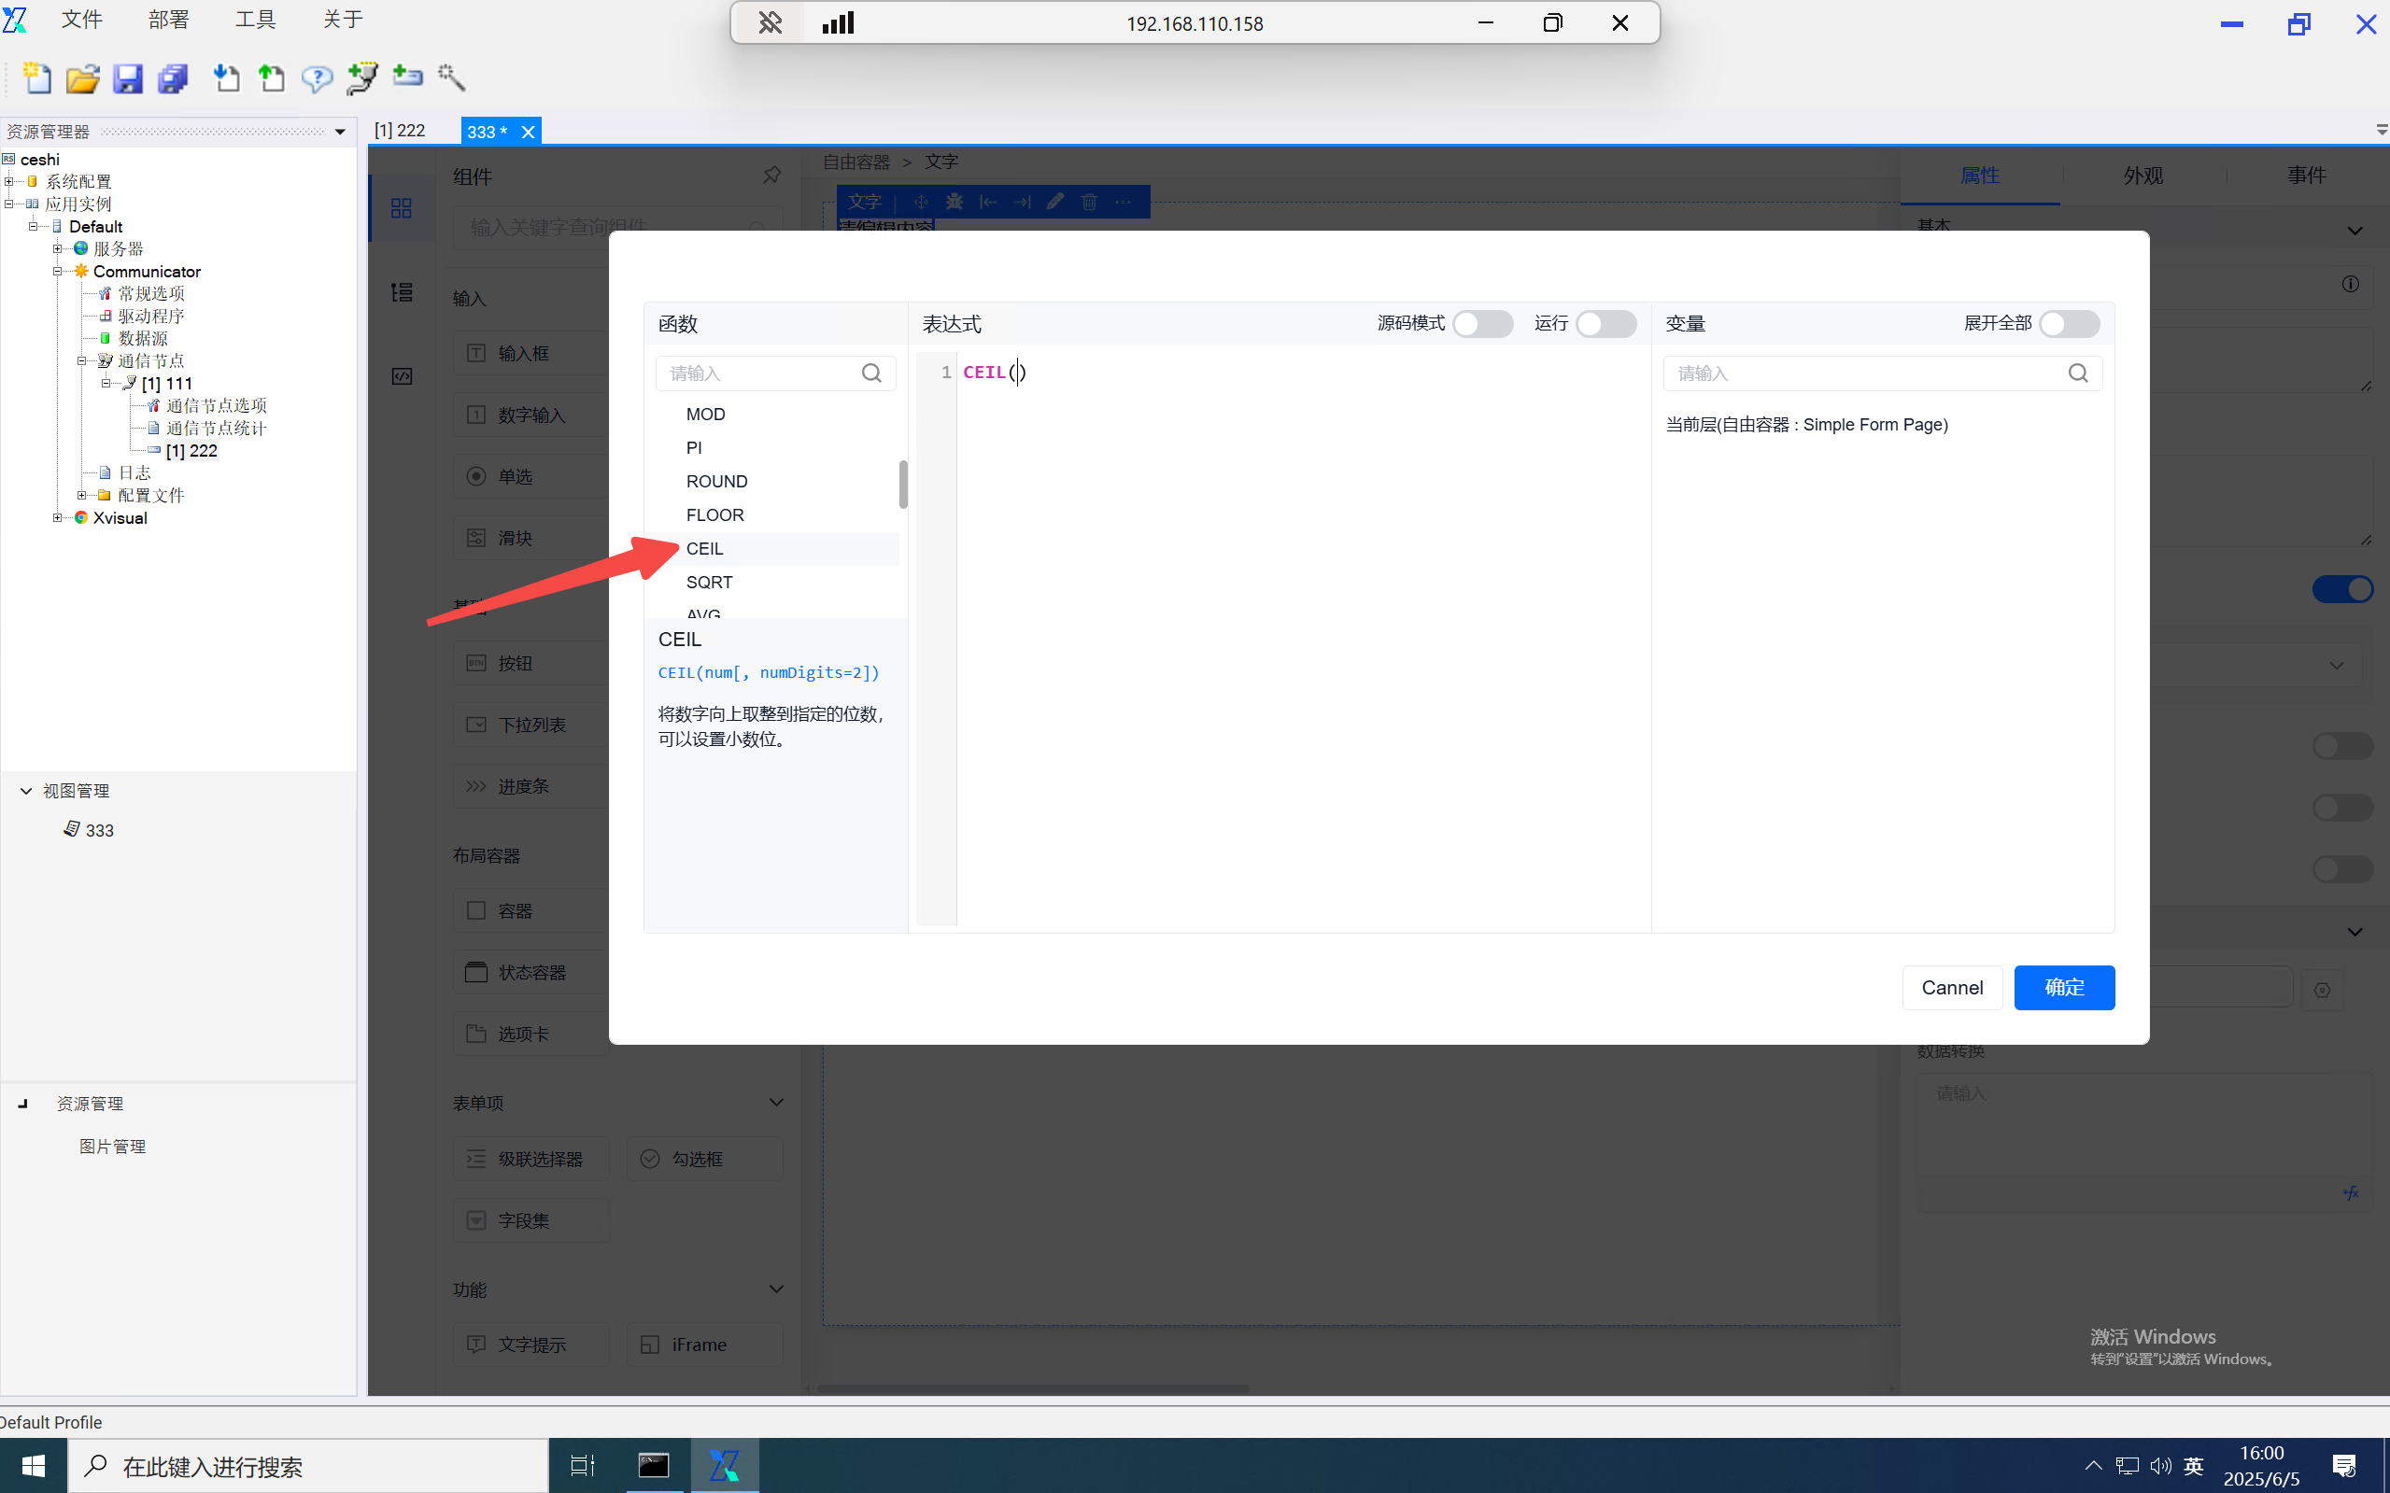Select the MOD function
2390x1493 pixels.
point(705,414)
